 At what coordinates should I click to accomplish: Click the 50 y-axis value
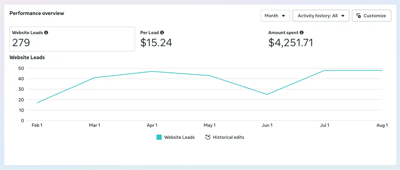point(21,68)
